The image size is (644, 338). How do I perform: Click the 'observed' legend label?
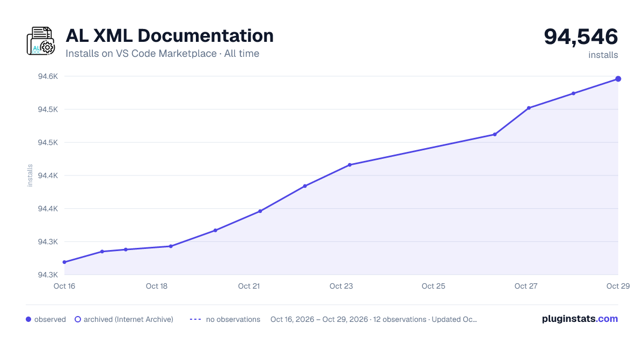(x=50, y=319)
